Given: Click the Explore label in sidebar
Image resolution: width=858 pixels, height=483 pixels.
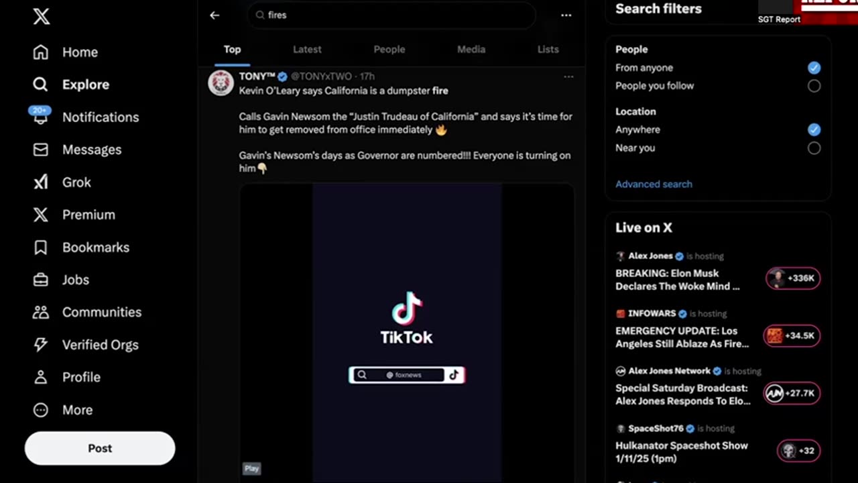Looking at the screenshot, I should click(x=86, y=85).
